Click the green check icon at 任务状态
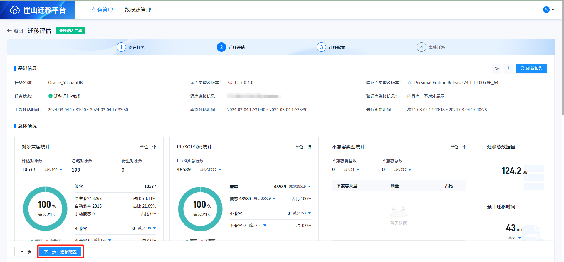 (x=51, y=96)
